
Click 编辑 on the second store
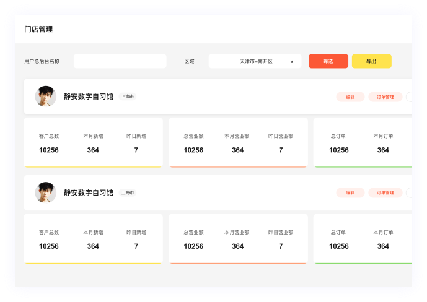pos(350,192)
